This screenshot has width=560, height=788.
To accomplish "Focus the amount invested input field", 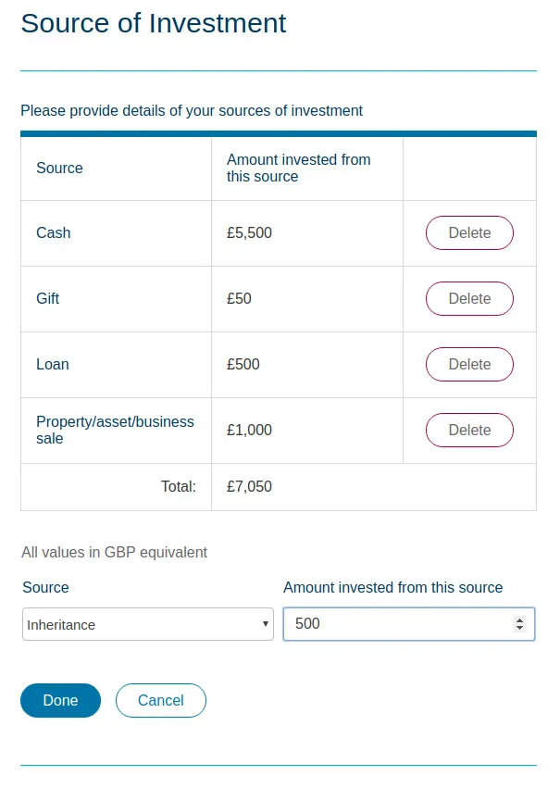I will coord(409,624).
